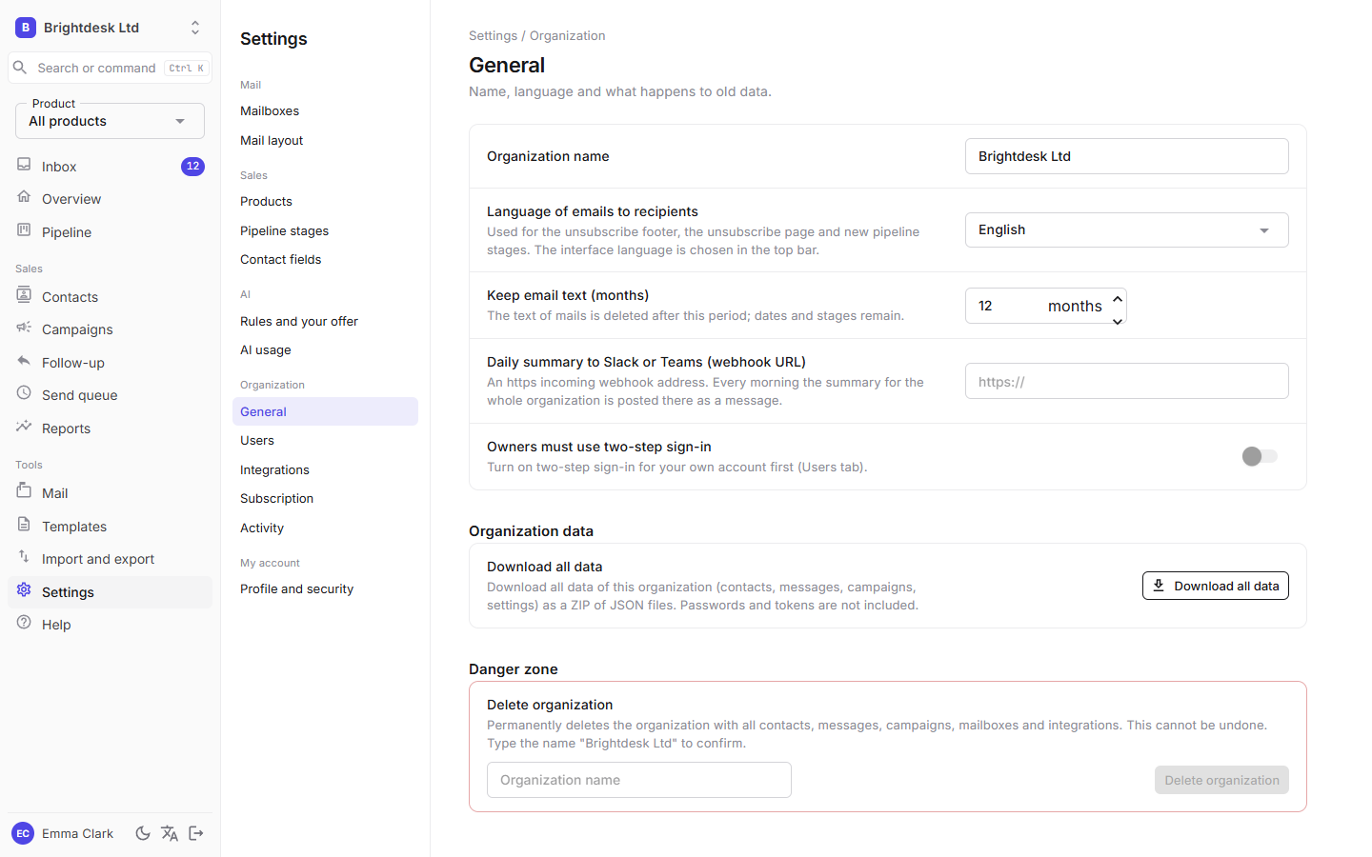The width and height of the screenshot is (1372, 857).
Task: Click the Import and export arrows icon
Action: (x=24, y=558)
